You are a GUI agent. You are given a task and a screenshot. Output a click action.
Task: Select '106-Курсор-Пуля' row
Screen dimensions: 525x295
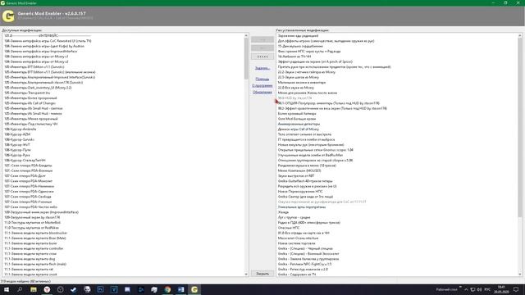coord(17,150)
